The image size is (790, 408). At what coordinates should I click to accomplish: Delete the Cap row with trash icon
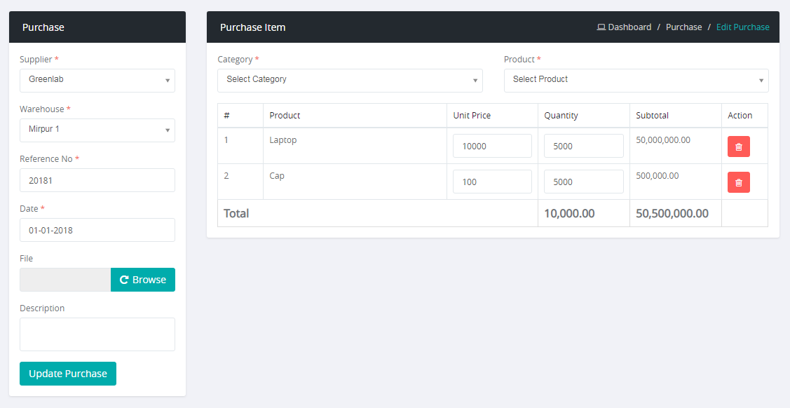tap(738, 182)
